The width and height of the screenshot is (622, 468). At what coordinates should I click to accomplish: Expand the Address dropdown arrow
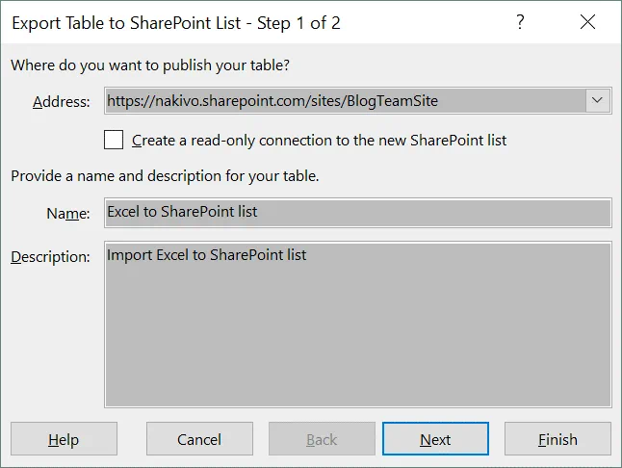[597, 100]
